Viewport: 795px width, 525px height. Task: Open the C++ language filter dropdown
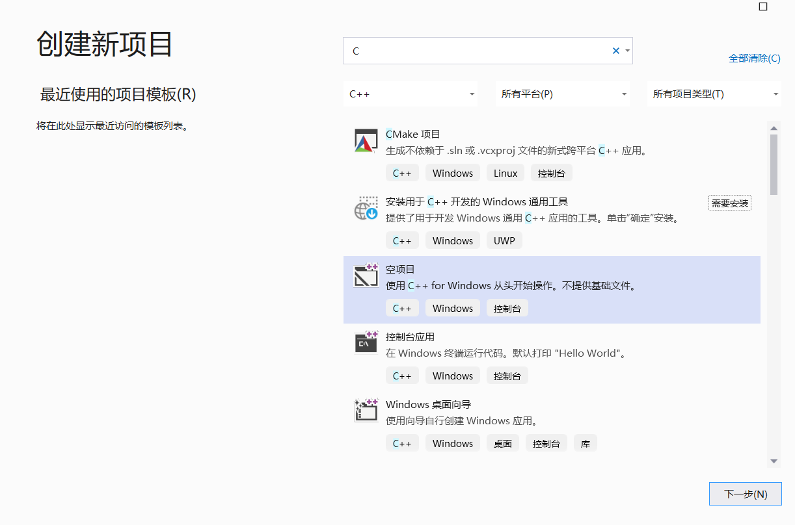click(x=411, y=94)
